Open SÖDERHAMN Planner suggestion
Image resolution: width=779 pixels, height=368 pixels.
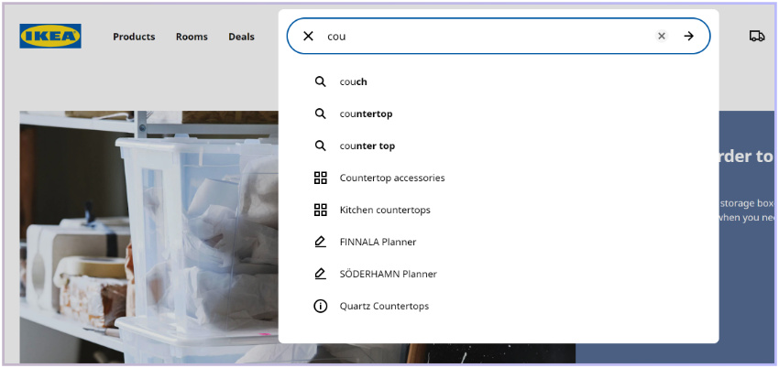388,274
